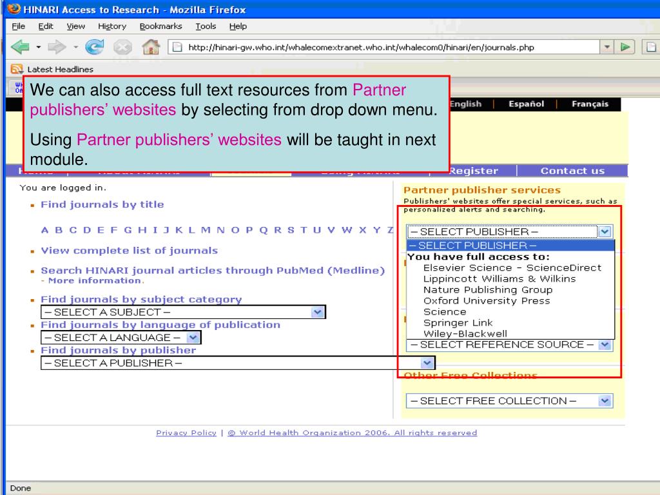This screenshot has width=660, height=495.
Task: Switch language to Español
Action: [526, 104]
